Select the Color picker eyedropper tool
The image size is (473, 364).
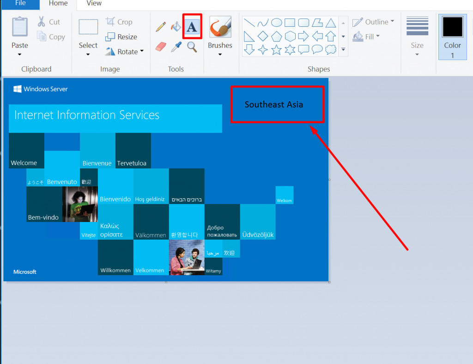pos(176,47)
